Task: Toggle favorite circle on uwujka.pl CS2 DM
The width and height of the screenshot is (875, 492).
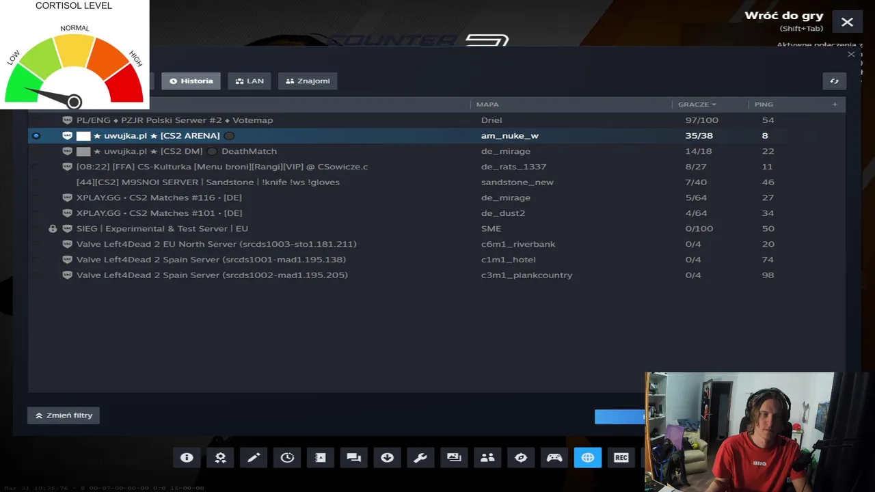Action: tap(36, 151)
